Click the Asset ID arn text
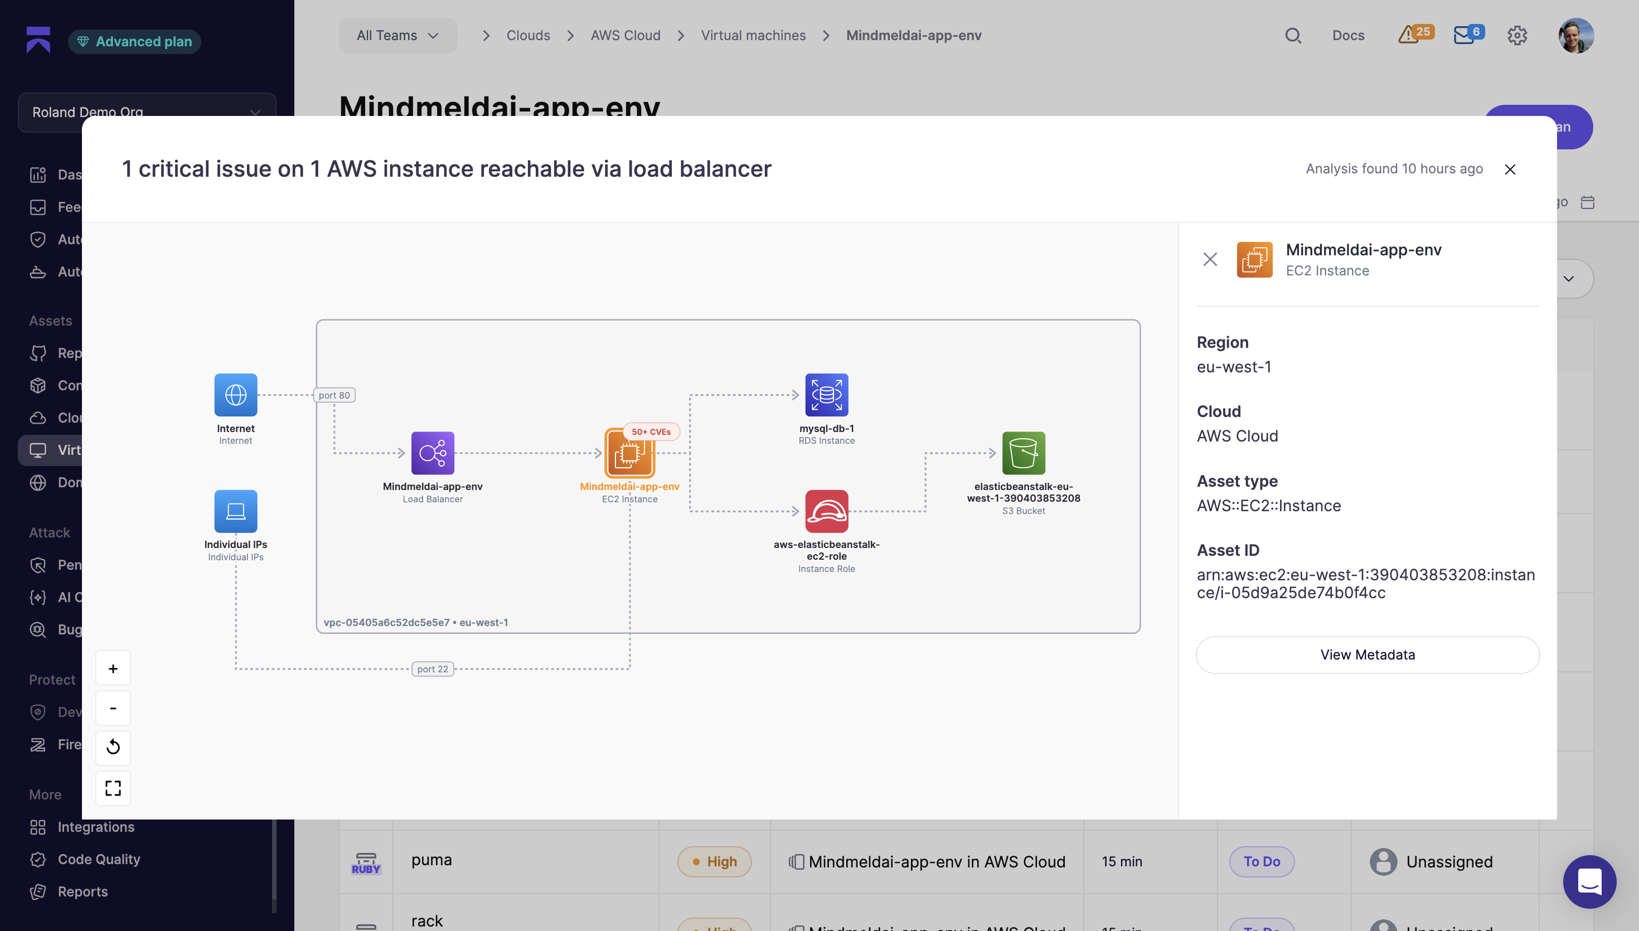Screen dimensions: 1639x931 1365,583
